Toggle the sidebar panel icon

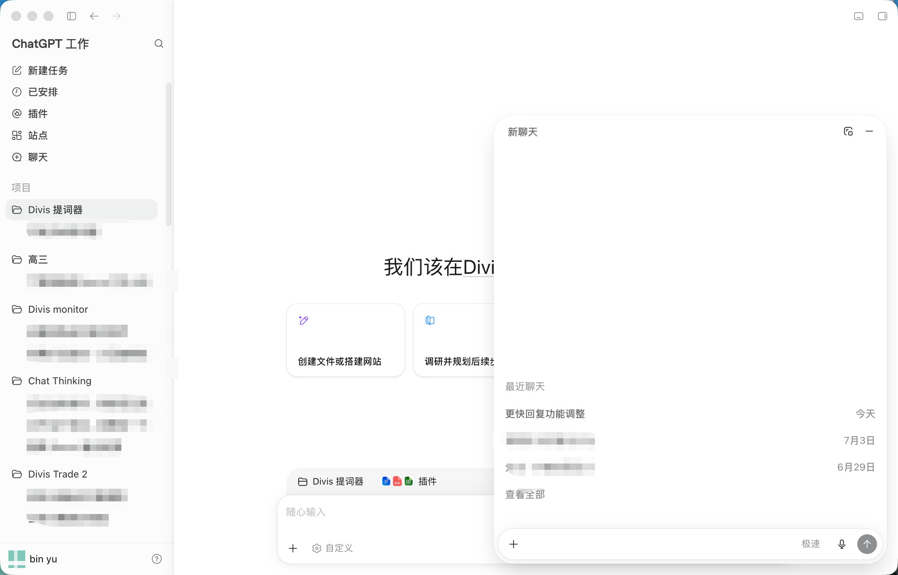[x=71, y=16]
